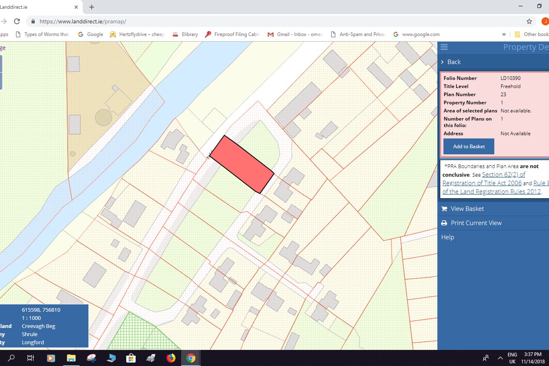Bookmark the page using the star icon
This screenshot has width=549, height=366.
(529, 21)
